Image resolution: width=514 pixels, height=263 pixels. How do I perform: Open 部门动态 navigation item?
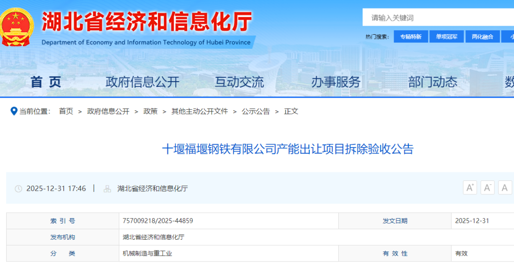point(433,82)
